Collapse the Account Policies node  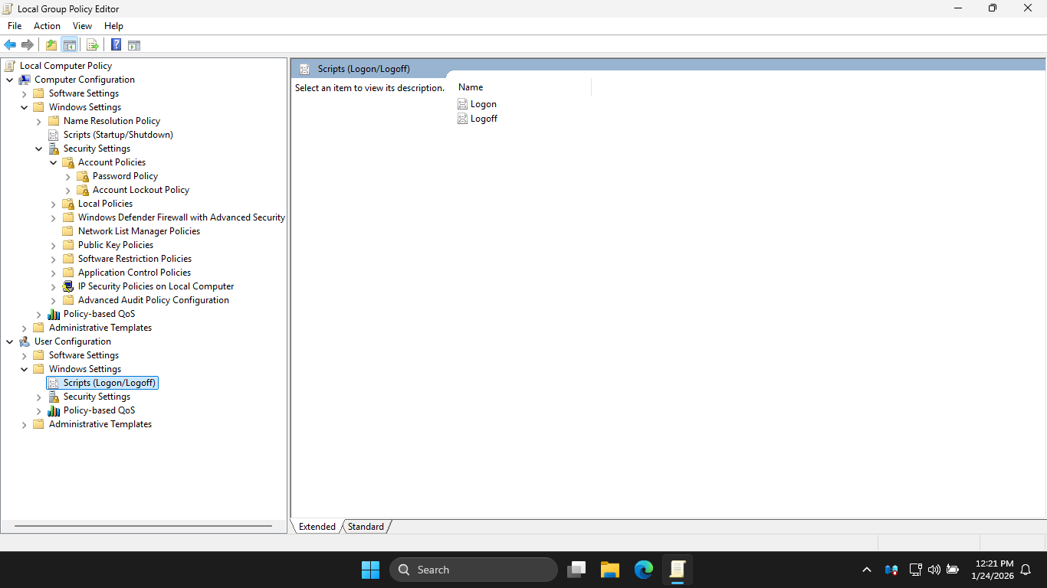tap(54, 163)
